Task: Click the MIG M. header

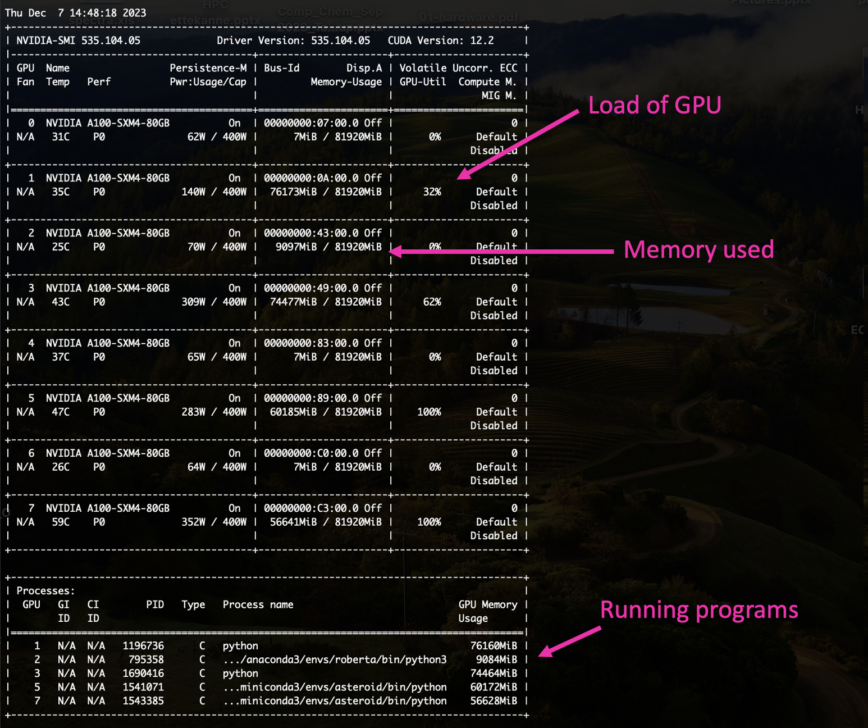Action: (499, 95)
